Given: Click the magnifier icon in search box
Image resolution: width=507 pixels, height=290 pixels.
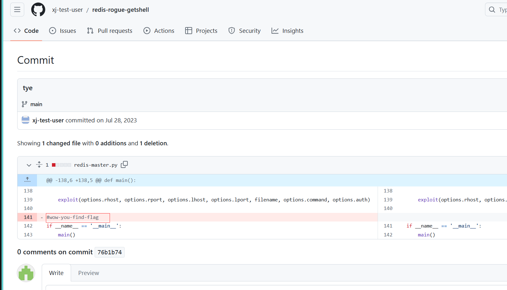Looking at the screenshot, I should [x=492, y=10].
